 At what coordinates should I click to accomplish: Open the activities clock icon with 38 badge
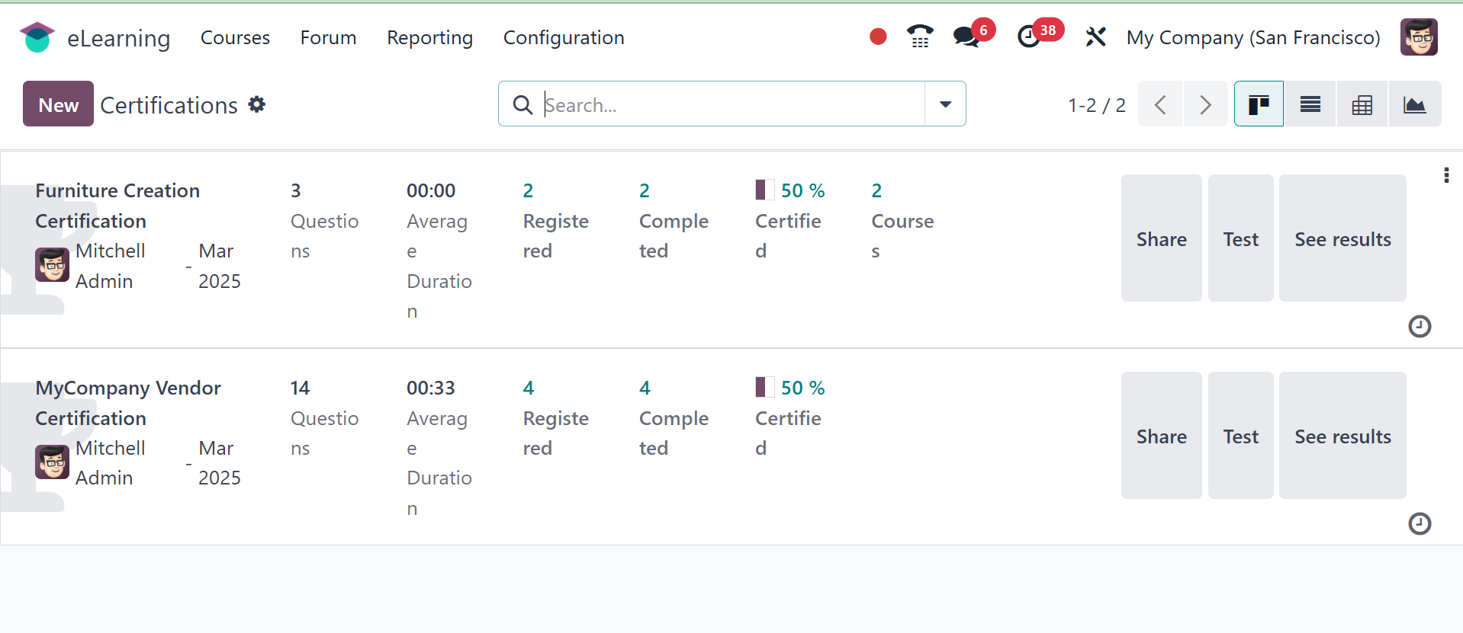tap(1029, 37)
